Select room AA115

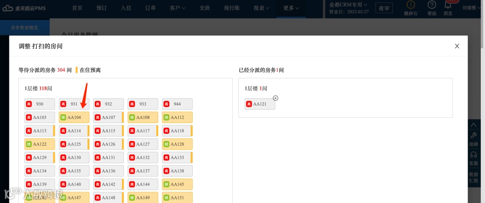[109, 131]
